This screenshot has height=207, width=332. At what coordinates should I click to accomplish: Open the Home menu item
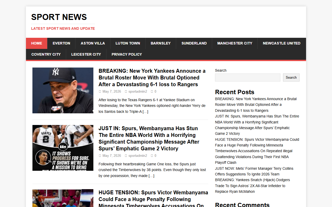pyautogui.click(x=37, y=43)
